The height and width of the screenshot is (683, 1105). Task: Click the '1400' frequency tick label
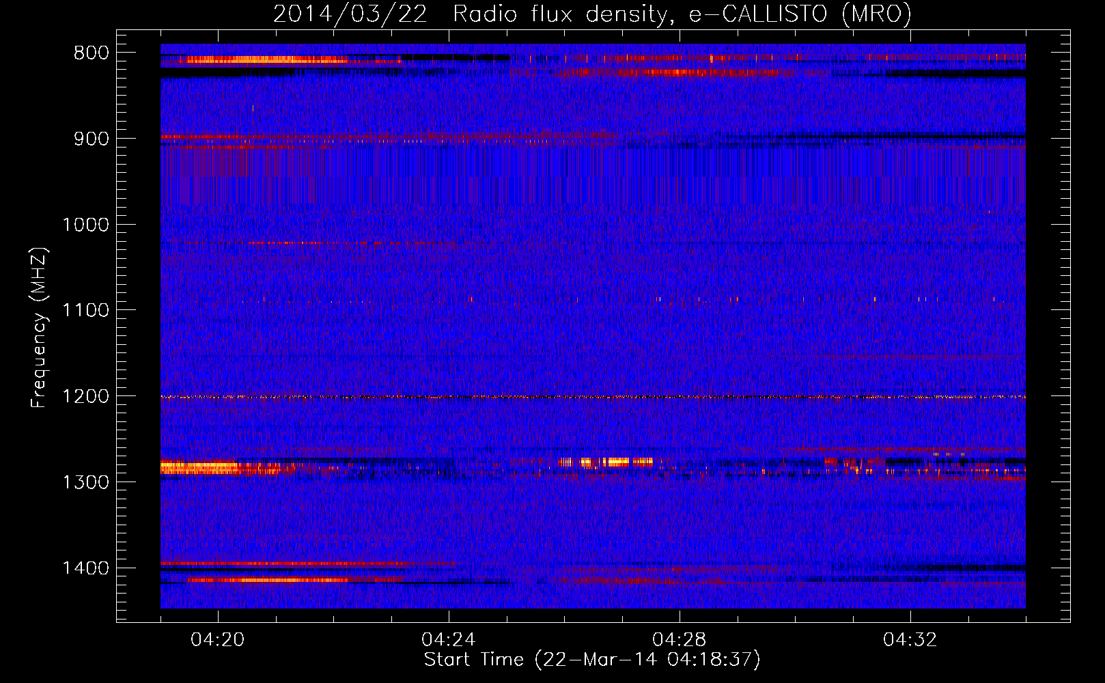[x=86, y=568]
